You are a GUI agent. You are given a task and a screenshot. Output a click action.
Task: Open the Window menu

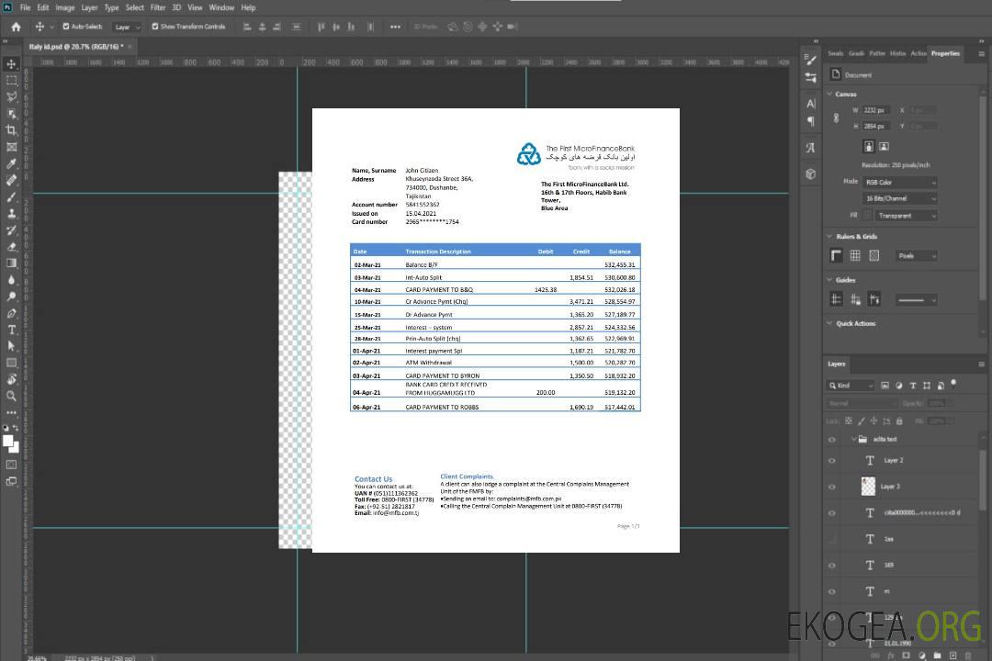click(x=221, y=7)
